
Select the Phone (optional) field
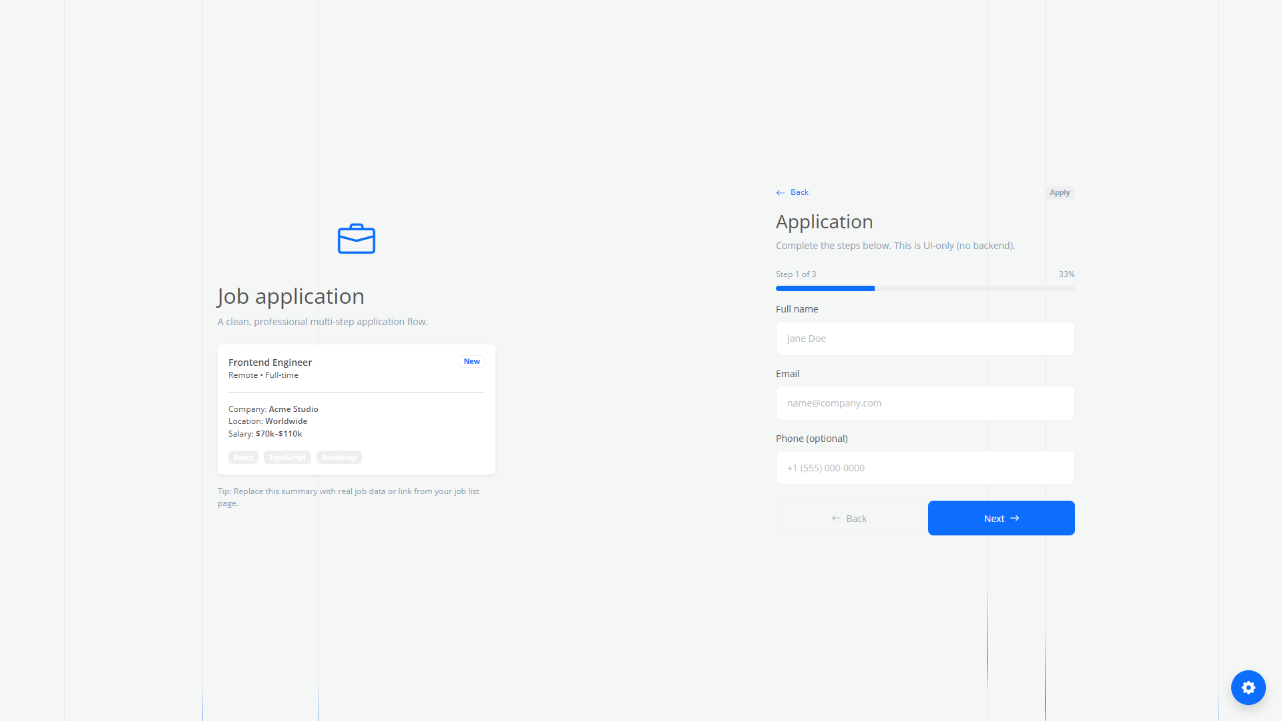point(925,468)
